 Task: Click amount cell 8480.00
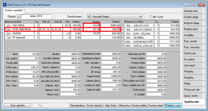[110, 25]
